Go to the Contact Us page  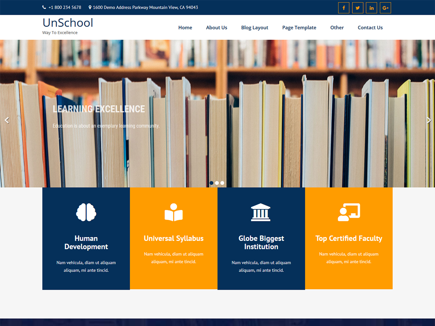pyautogui.click(x=370, y=27)
